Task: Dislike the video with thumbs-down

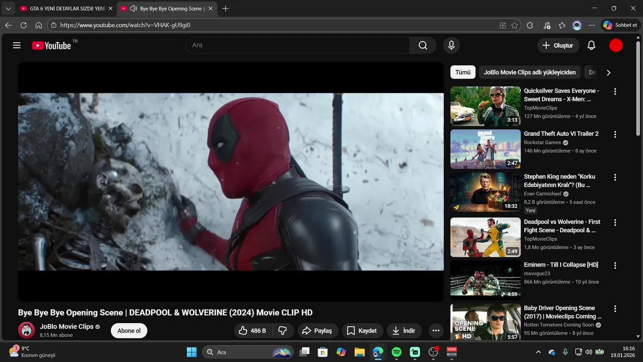Action: point(282,330)
